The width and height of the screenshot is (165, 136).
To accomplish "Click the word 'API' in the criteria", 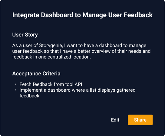I will pyautogui.click(x=78, y=84).
